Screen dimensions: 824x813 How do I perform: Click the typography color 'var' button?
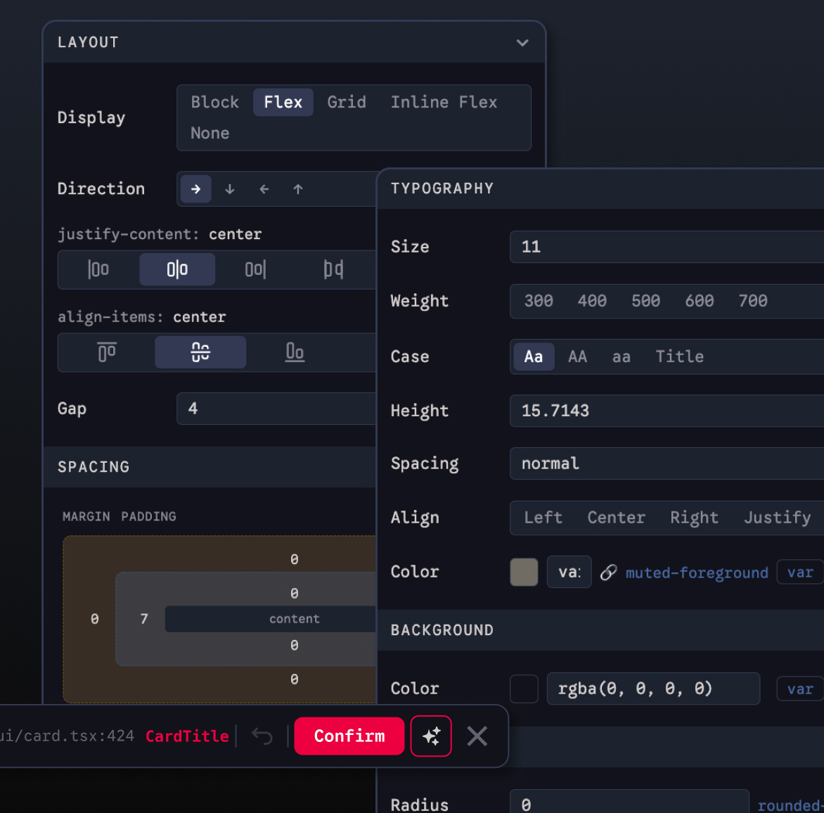click(800, 572)
